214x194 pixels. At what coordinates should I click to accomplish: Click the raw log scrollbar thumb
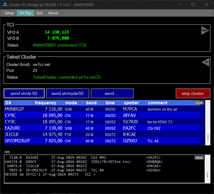point(207,175)
